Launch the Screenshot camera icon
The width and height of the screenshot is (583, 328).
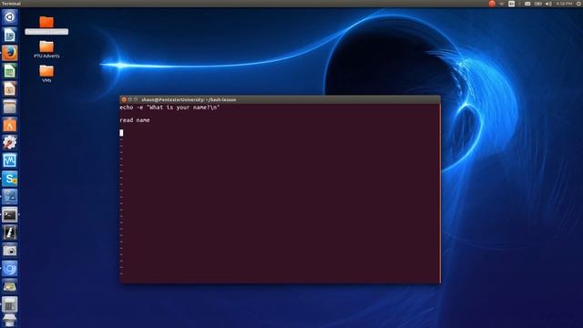coord(10,251)
